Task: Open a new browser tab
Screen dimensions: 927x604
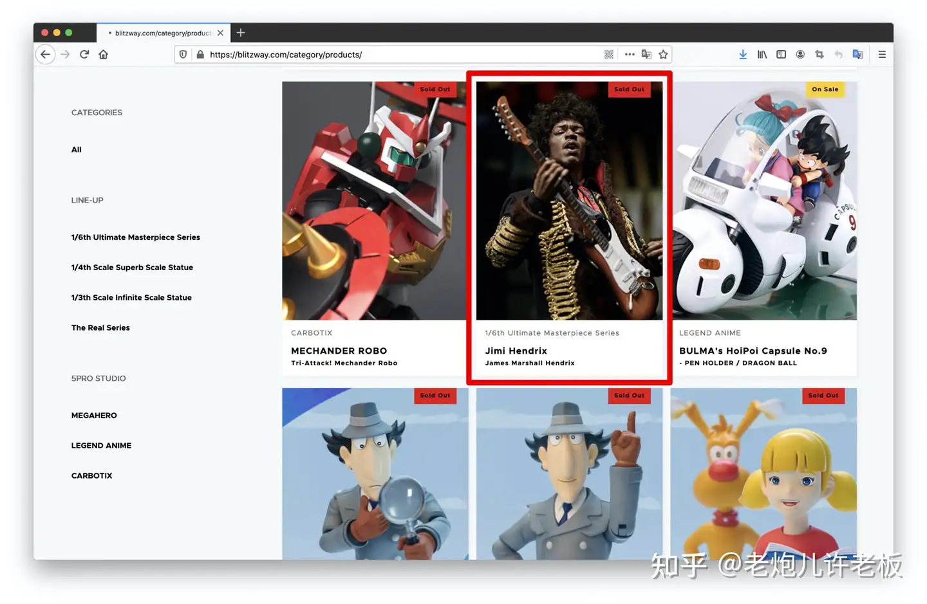Action: (x=241, y=33)
